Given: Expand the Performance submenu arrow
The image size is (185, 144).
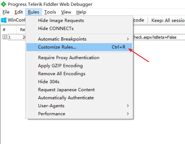Looking at the screenshot, I should (x=128, y=114).
